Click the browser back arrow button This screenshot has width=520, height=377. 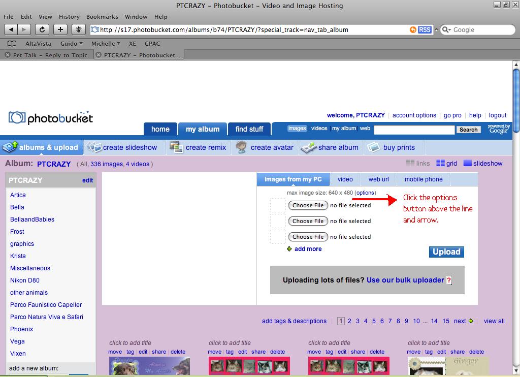(11, 29)
